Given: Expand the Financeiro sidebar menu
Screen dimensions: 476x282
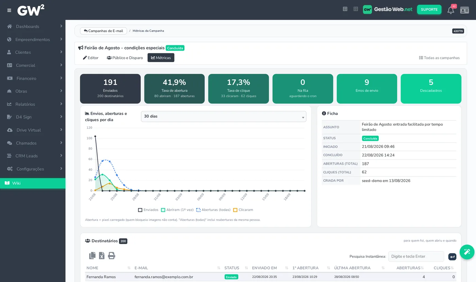Looking at the screenshot, I should pos(33,78).
